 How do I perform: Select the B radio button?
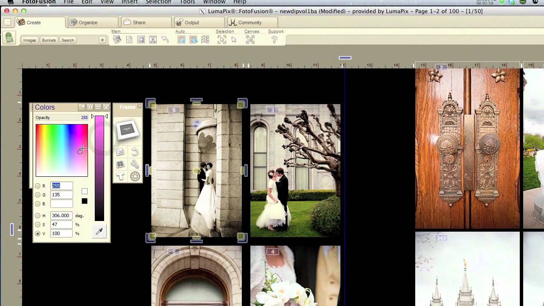[x=38, y=204]
